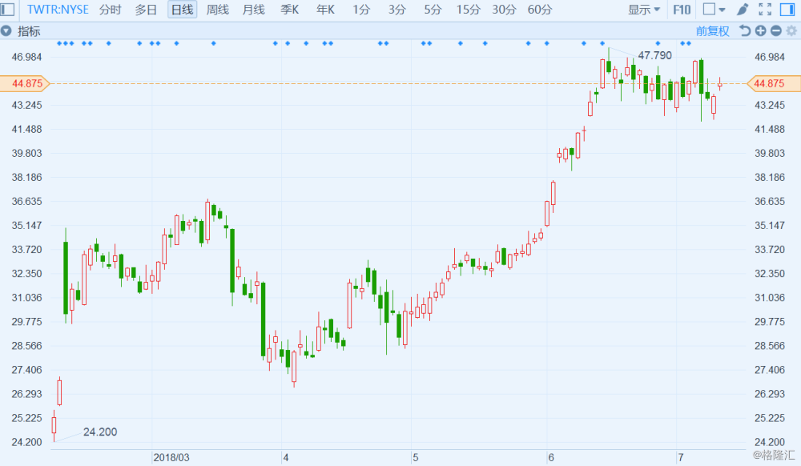Viewport: 801px width, 466px height.
Task: Open the window layout dropdown
Action: (x=714, y=9)
